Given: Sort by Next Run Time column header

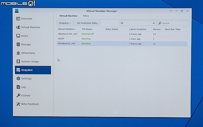Looking at the screenshot, I should [x=175, y=29].
